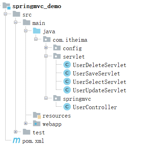145x146 pixels.
Task: Click the blue java source folder icon
Action: click(x=37, y=31)
